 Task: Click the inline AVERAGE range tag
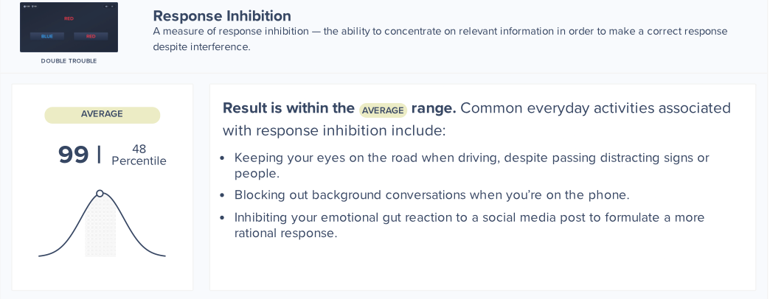tap(383, 110)
